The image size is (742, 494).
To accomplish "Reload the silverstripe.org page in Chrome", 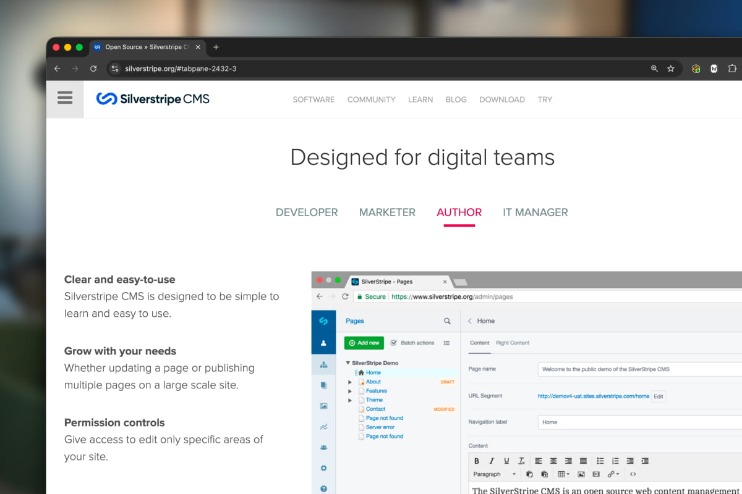I will (93, 69).
